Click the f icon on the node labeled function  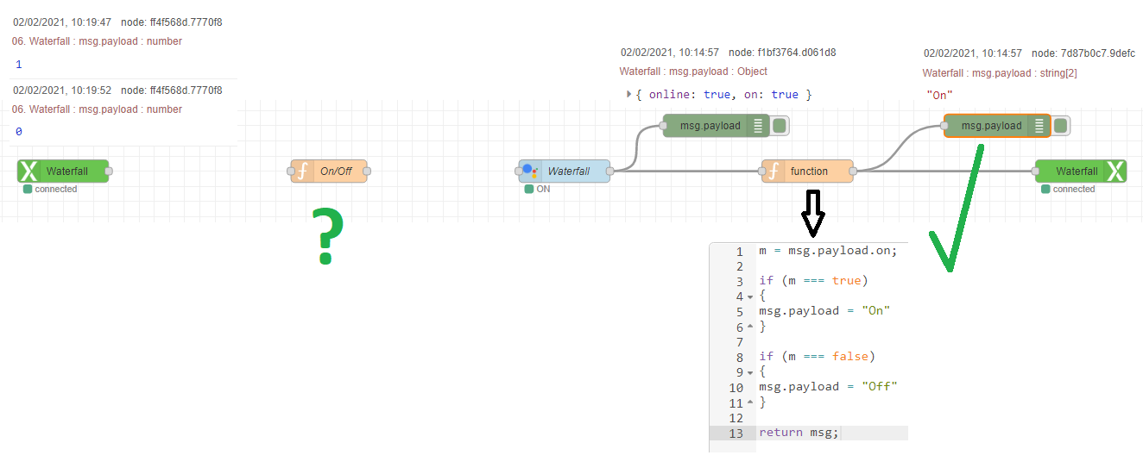click(773, 172)
